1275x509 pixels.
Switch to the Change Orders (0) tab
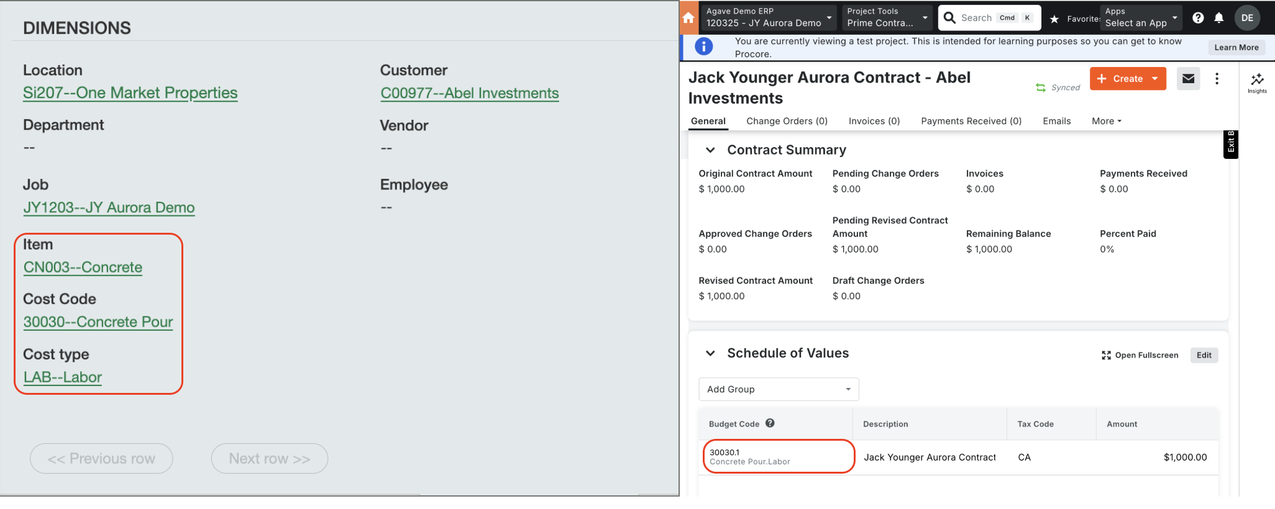[x=787, y=121]
